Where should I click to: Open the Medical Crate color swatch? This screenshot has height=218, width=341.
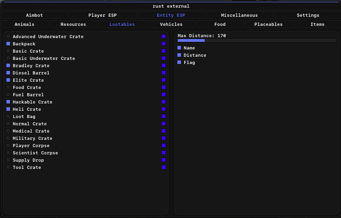(x=164, y=131)
